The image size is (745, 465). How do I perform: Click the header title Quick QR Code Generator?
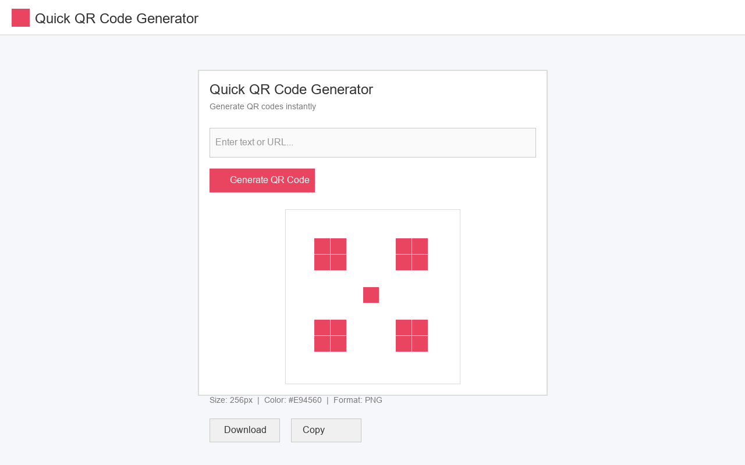tap(116, 19)
